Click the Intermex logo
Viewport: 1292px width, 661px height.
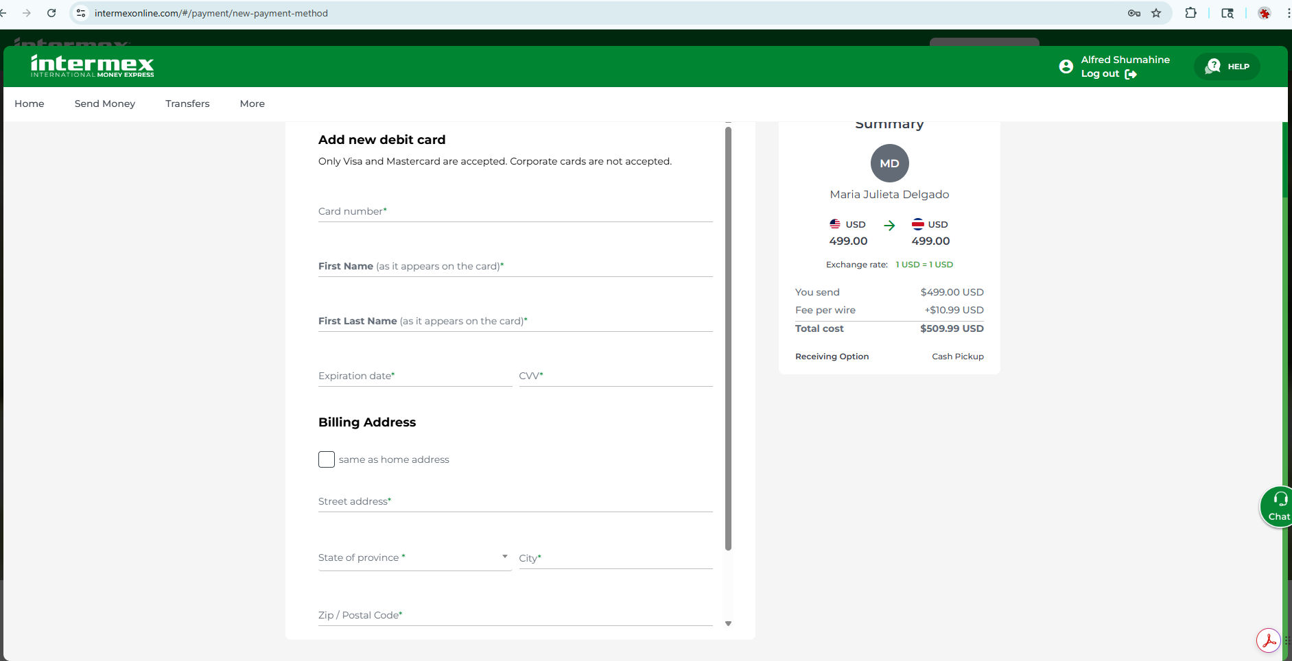(92, 66)
